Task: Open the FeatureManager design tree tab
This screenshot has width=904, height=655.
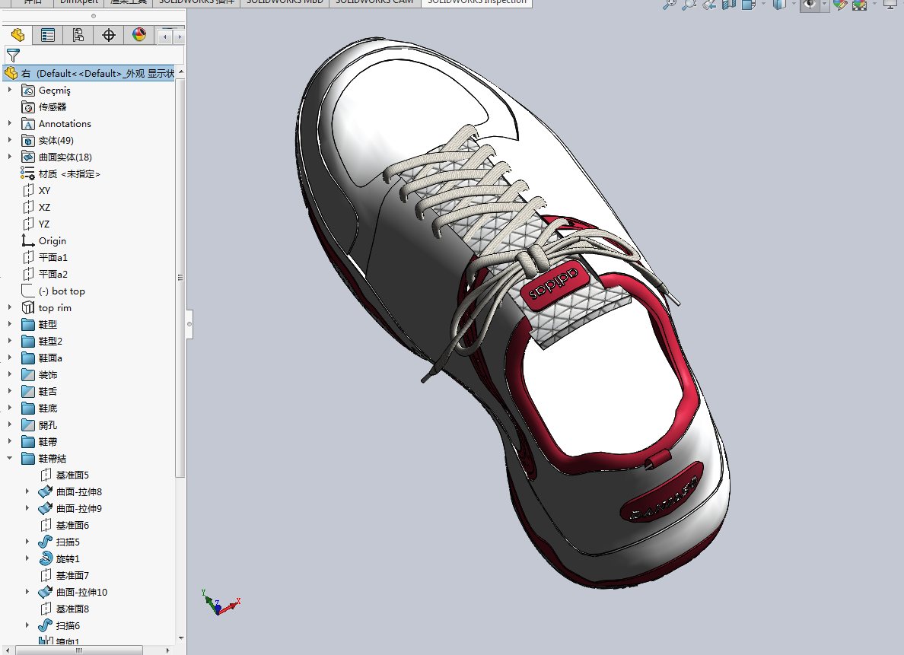Action: (18, 35)
